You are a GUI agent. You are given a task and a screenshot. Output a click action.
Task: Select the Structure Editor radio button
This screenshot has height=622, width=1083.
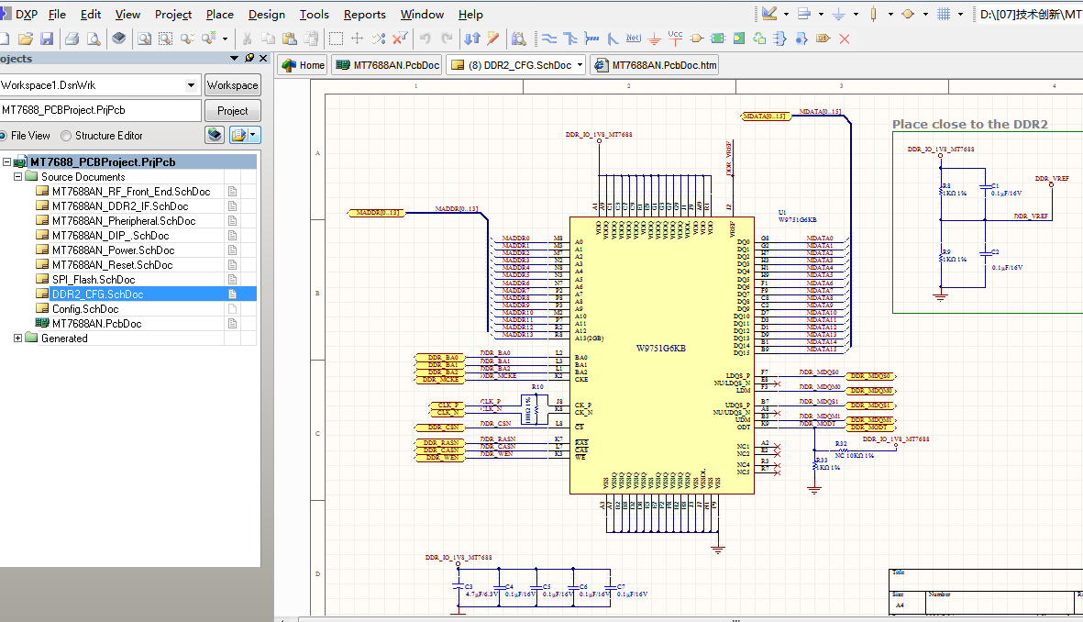(x=66, y=136)
